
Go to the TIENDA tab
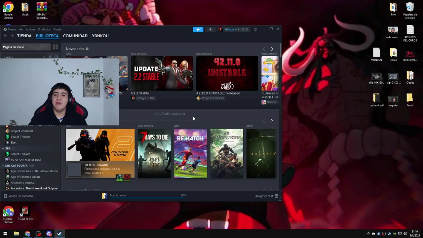[24, 36]
